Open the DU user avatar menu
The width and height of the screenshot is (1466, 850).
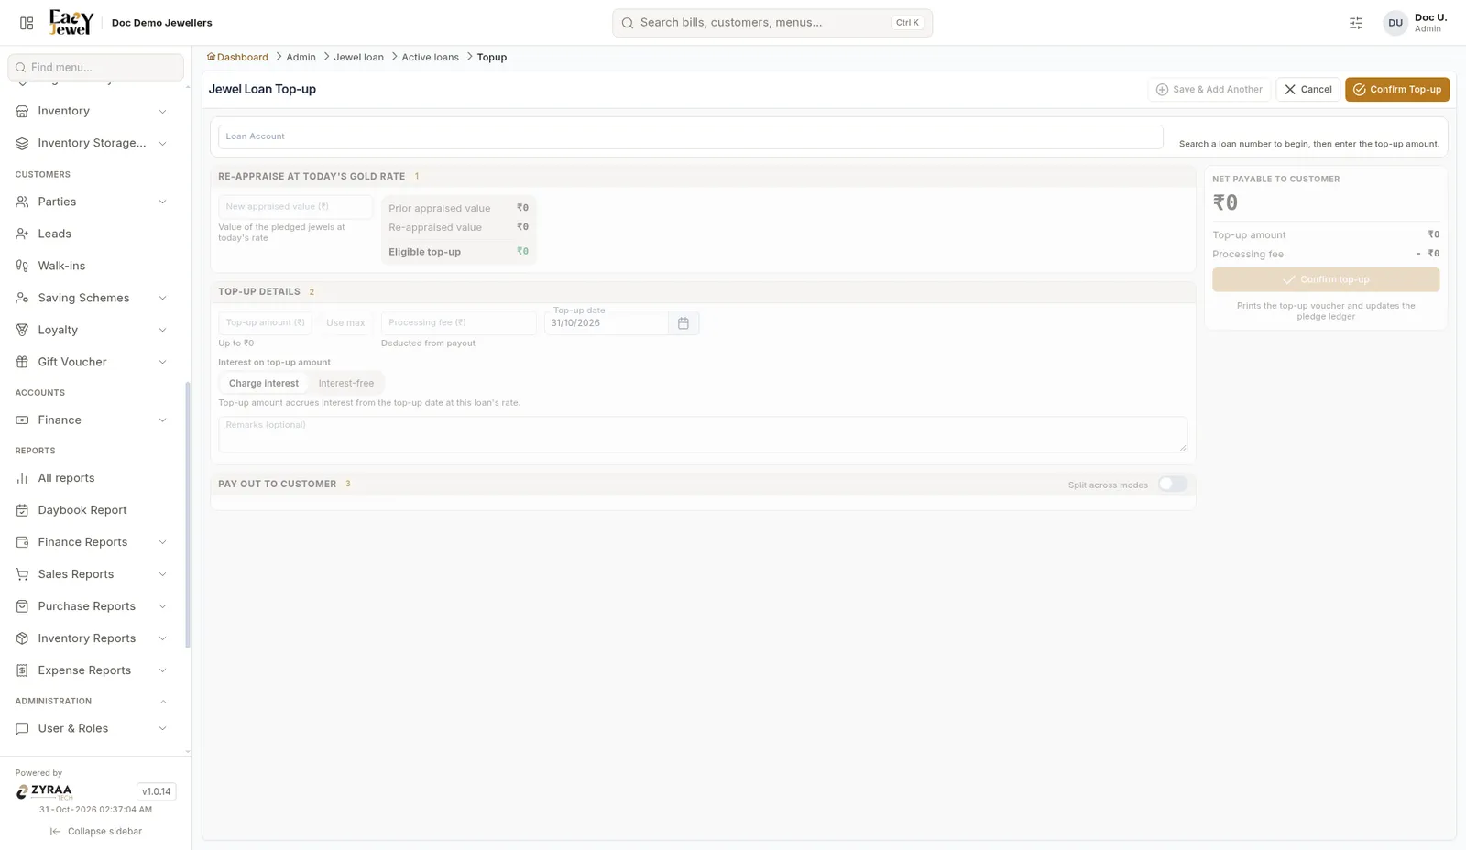point(1395,23)
